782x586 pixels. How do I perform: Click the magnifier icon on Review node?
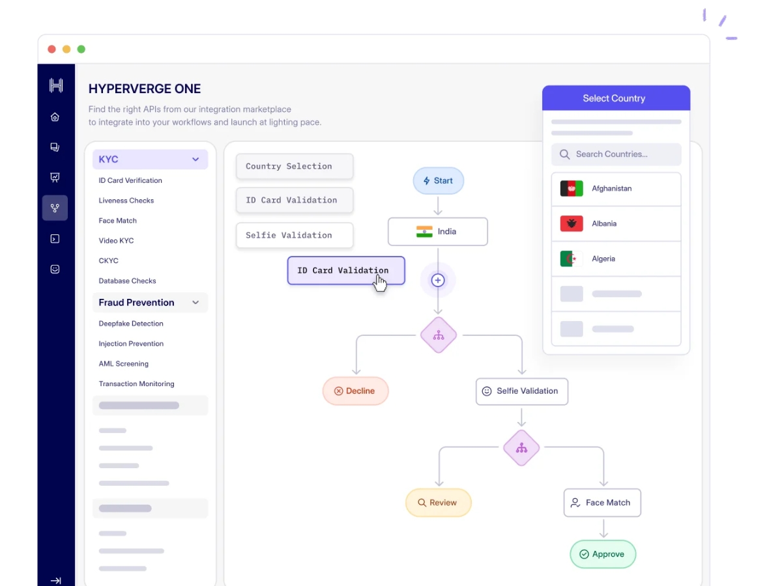coord(422,503)
